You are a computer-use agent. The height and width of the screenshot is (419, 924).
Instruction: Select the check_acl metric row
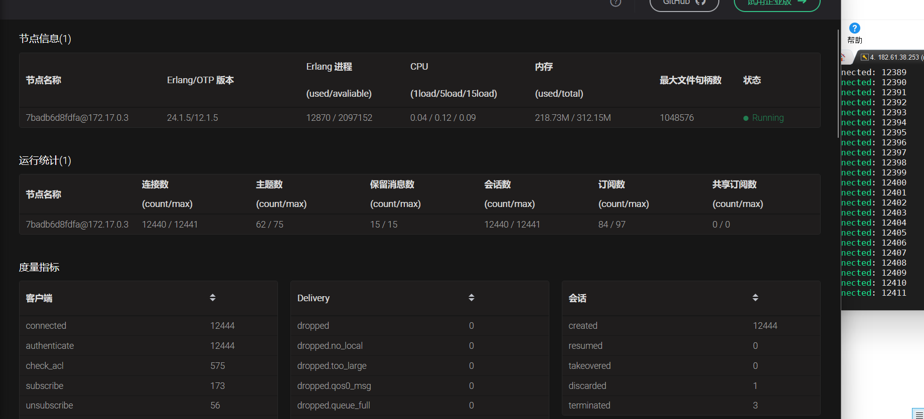tap(148, 366)
